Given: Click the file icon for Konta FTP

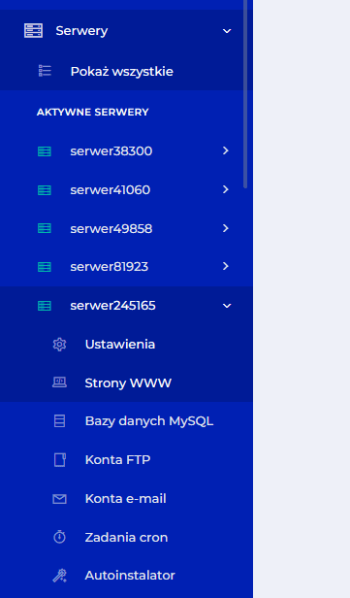Looking at the screenshot, I should (60, 459).
